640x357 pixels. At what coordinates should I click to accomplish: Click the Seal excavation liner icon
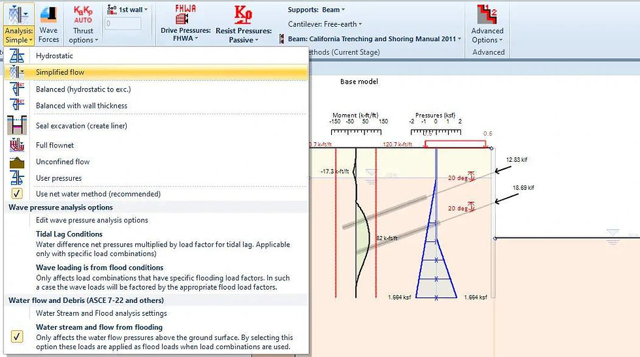click(17, 125)
